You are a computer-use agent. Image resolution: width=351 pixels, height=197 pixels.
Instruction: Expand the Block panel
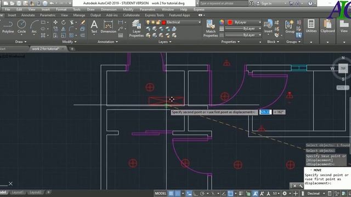pos(273,42)
